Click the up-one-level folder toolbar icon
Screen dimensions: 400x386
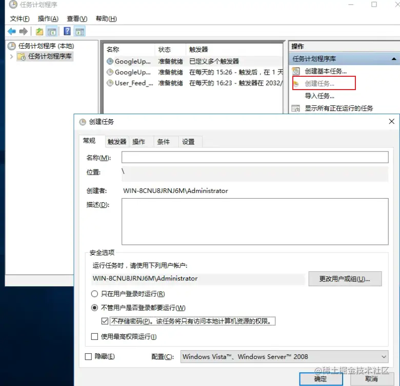39,32
